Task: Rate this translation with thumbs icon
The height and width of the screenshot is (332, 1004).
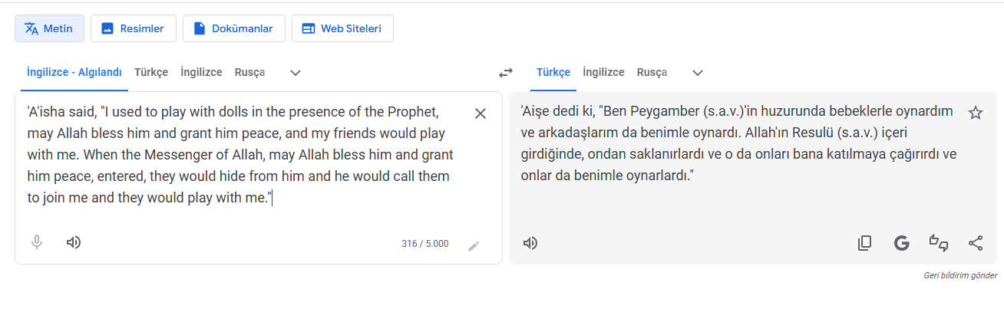Action: pos(939,244)
